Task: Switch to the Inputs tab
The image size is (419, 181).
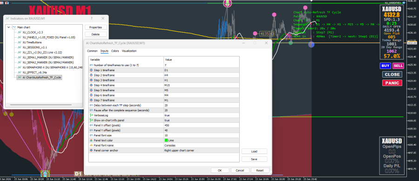Action: 104,51
